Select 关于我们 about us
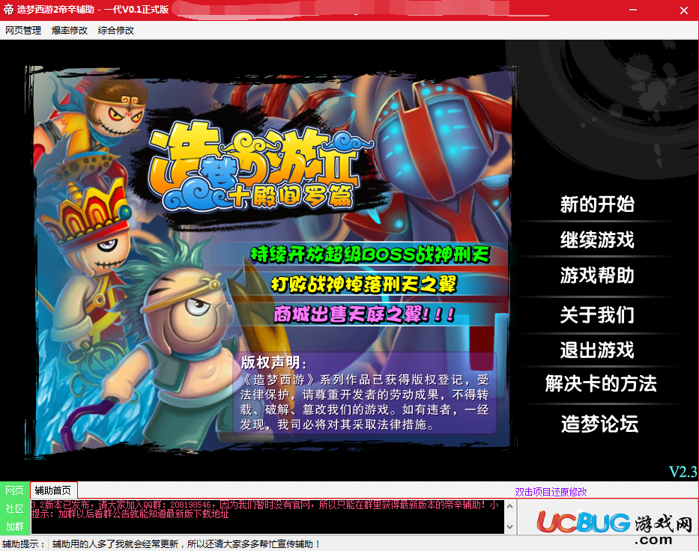The image size is (699, 551). pyautogui.click(x=597, y=315)
